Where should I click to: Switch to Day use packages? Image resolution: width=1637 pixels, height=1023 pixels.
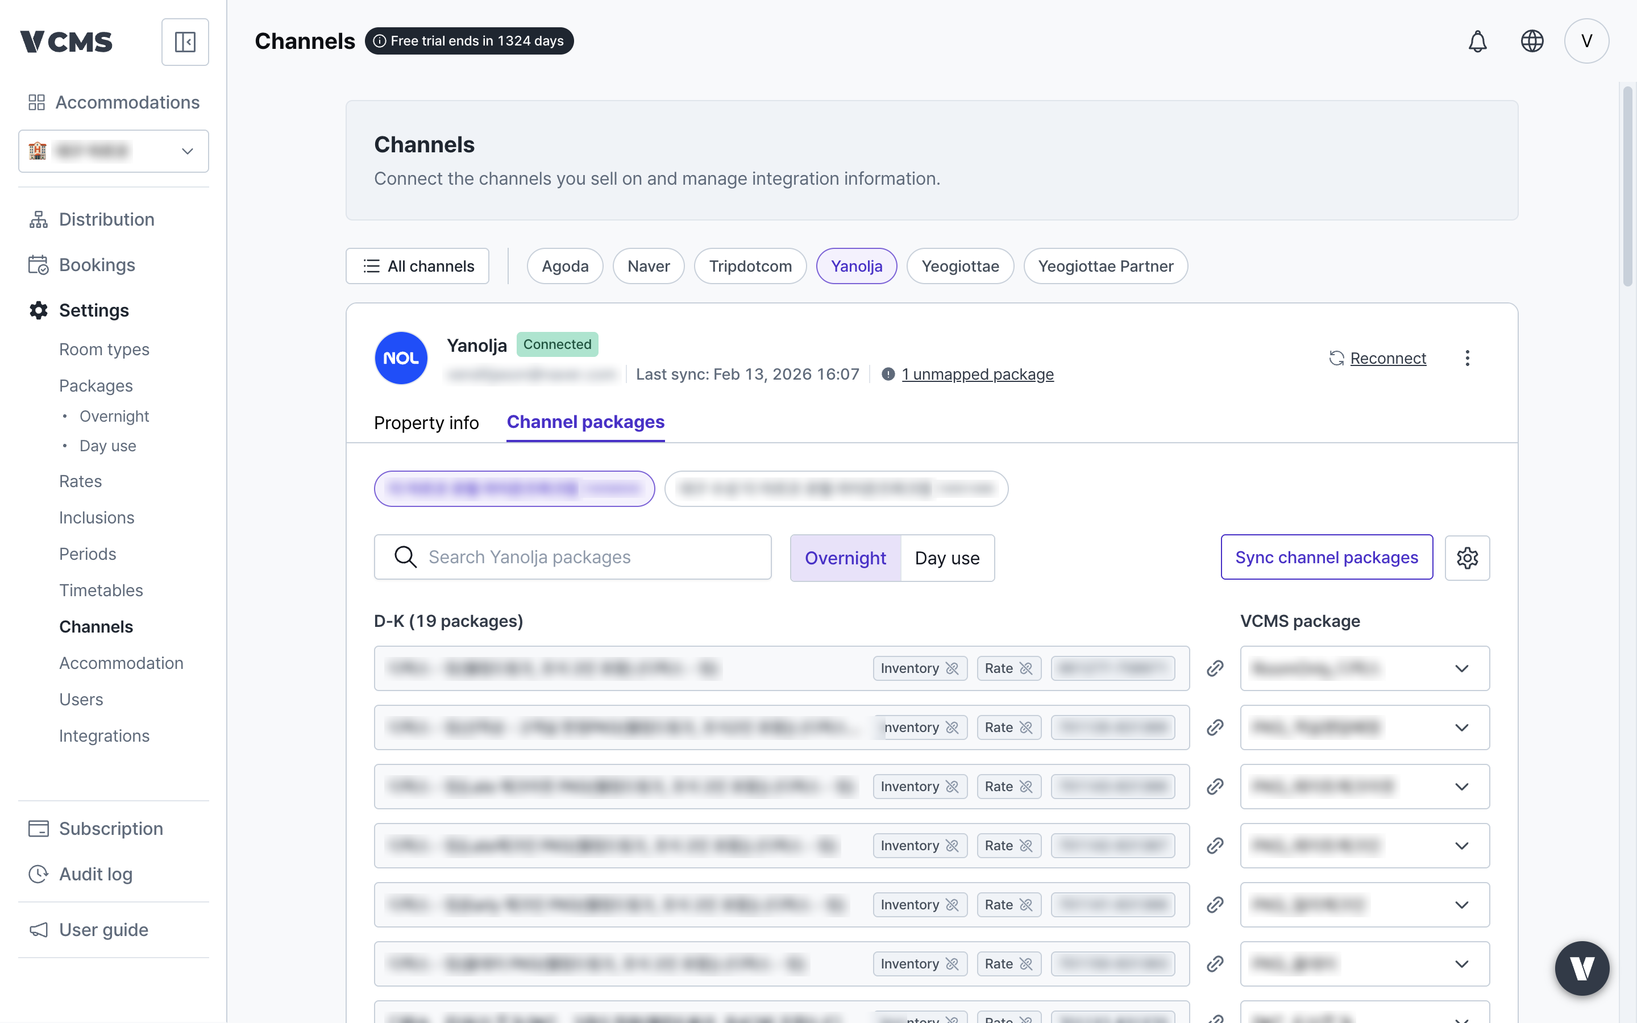pos(947,558)
